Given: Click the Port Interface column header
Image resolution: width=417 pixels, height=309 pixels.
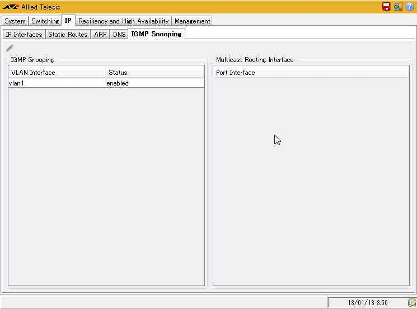Looking at the screenshot, I should click(x=311, y=73).
